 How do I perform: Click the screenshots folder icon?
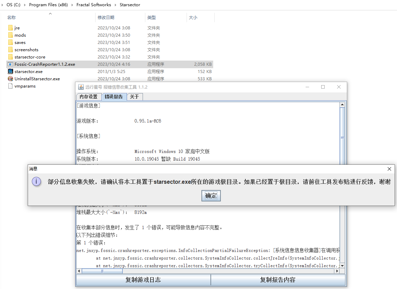(x=10, y=49)
